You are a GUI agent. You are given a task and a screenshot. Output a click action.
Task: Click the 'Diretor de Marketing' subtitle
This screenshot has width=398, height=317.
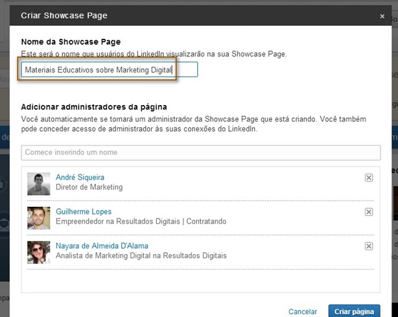pyautogui.click(x=89, y=187)
